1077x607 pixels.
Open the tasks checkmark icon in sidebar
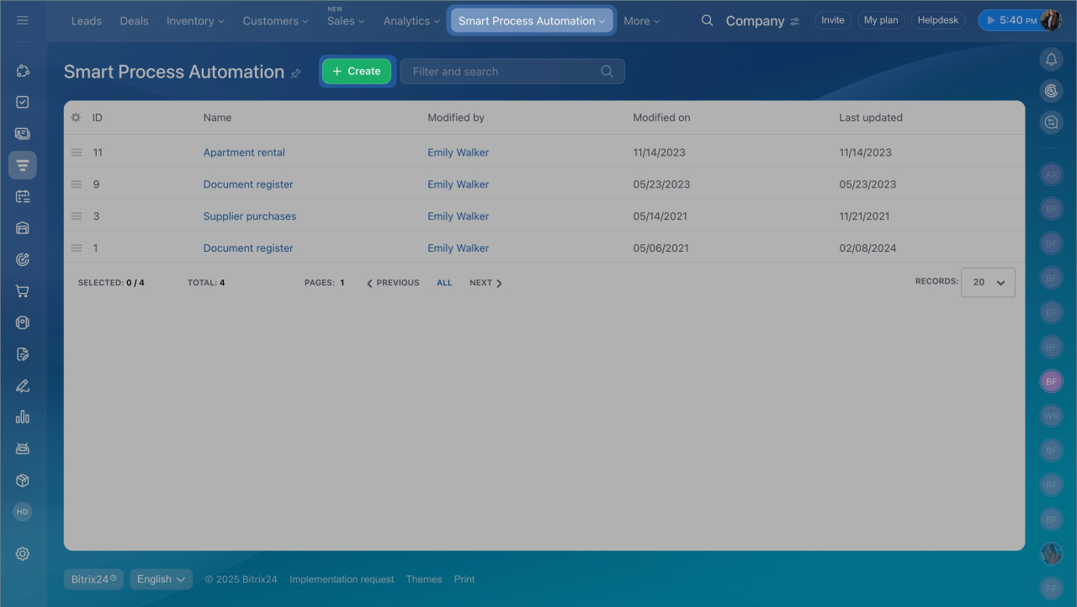[23, 102]
